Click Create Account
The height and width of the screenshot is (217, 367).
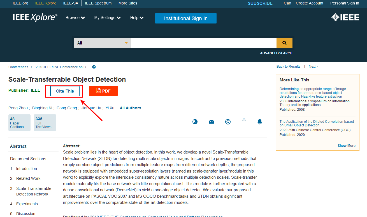point(310,3)
